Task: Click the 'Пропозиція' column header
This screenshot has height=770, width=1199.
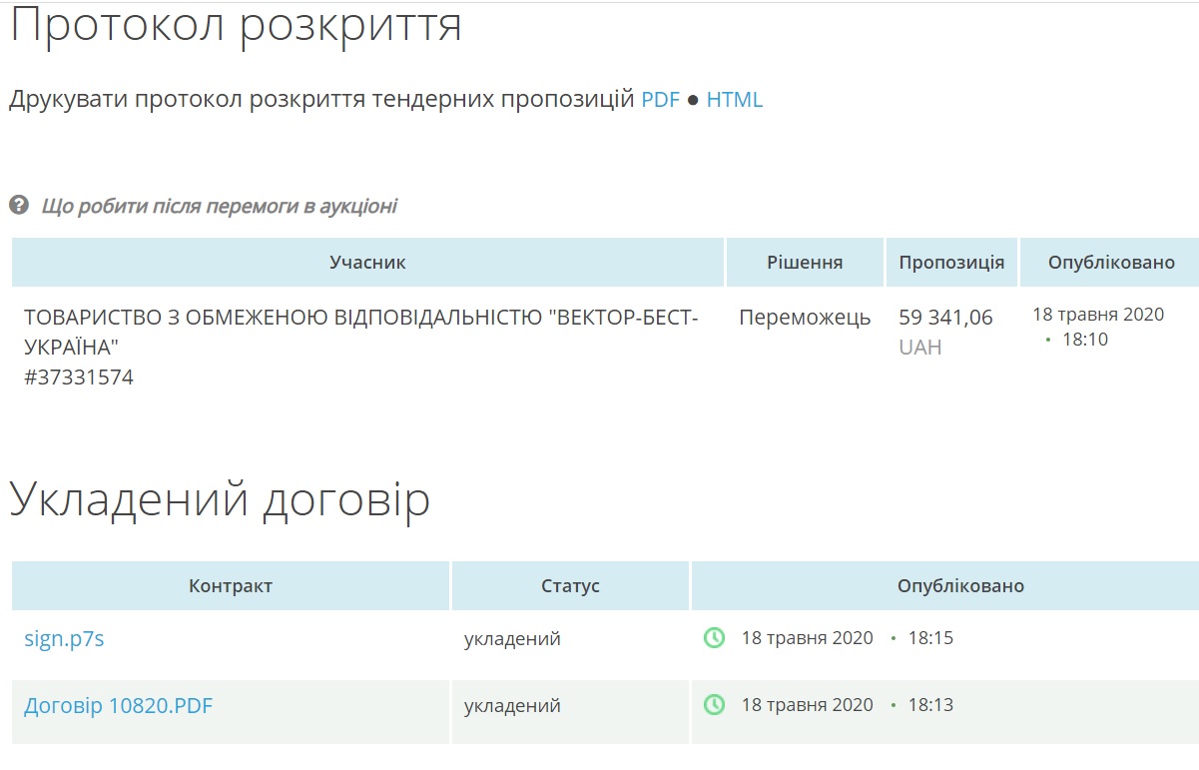Action: [951, 263]
